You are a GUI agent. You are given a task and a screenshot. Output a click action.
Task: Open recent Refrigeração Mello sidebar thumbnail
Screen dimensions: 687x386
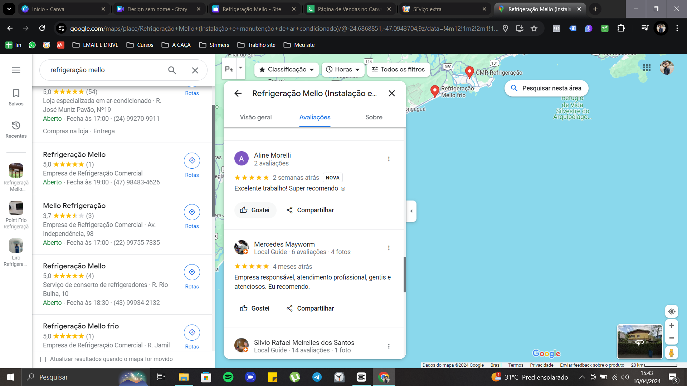tap(16, 178)
